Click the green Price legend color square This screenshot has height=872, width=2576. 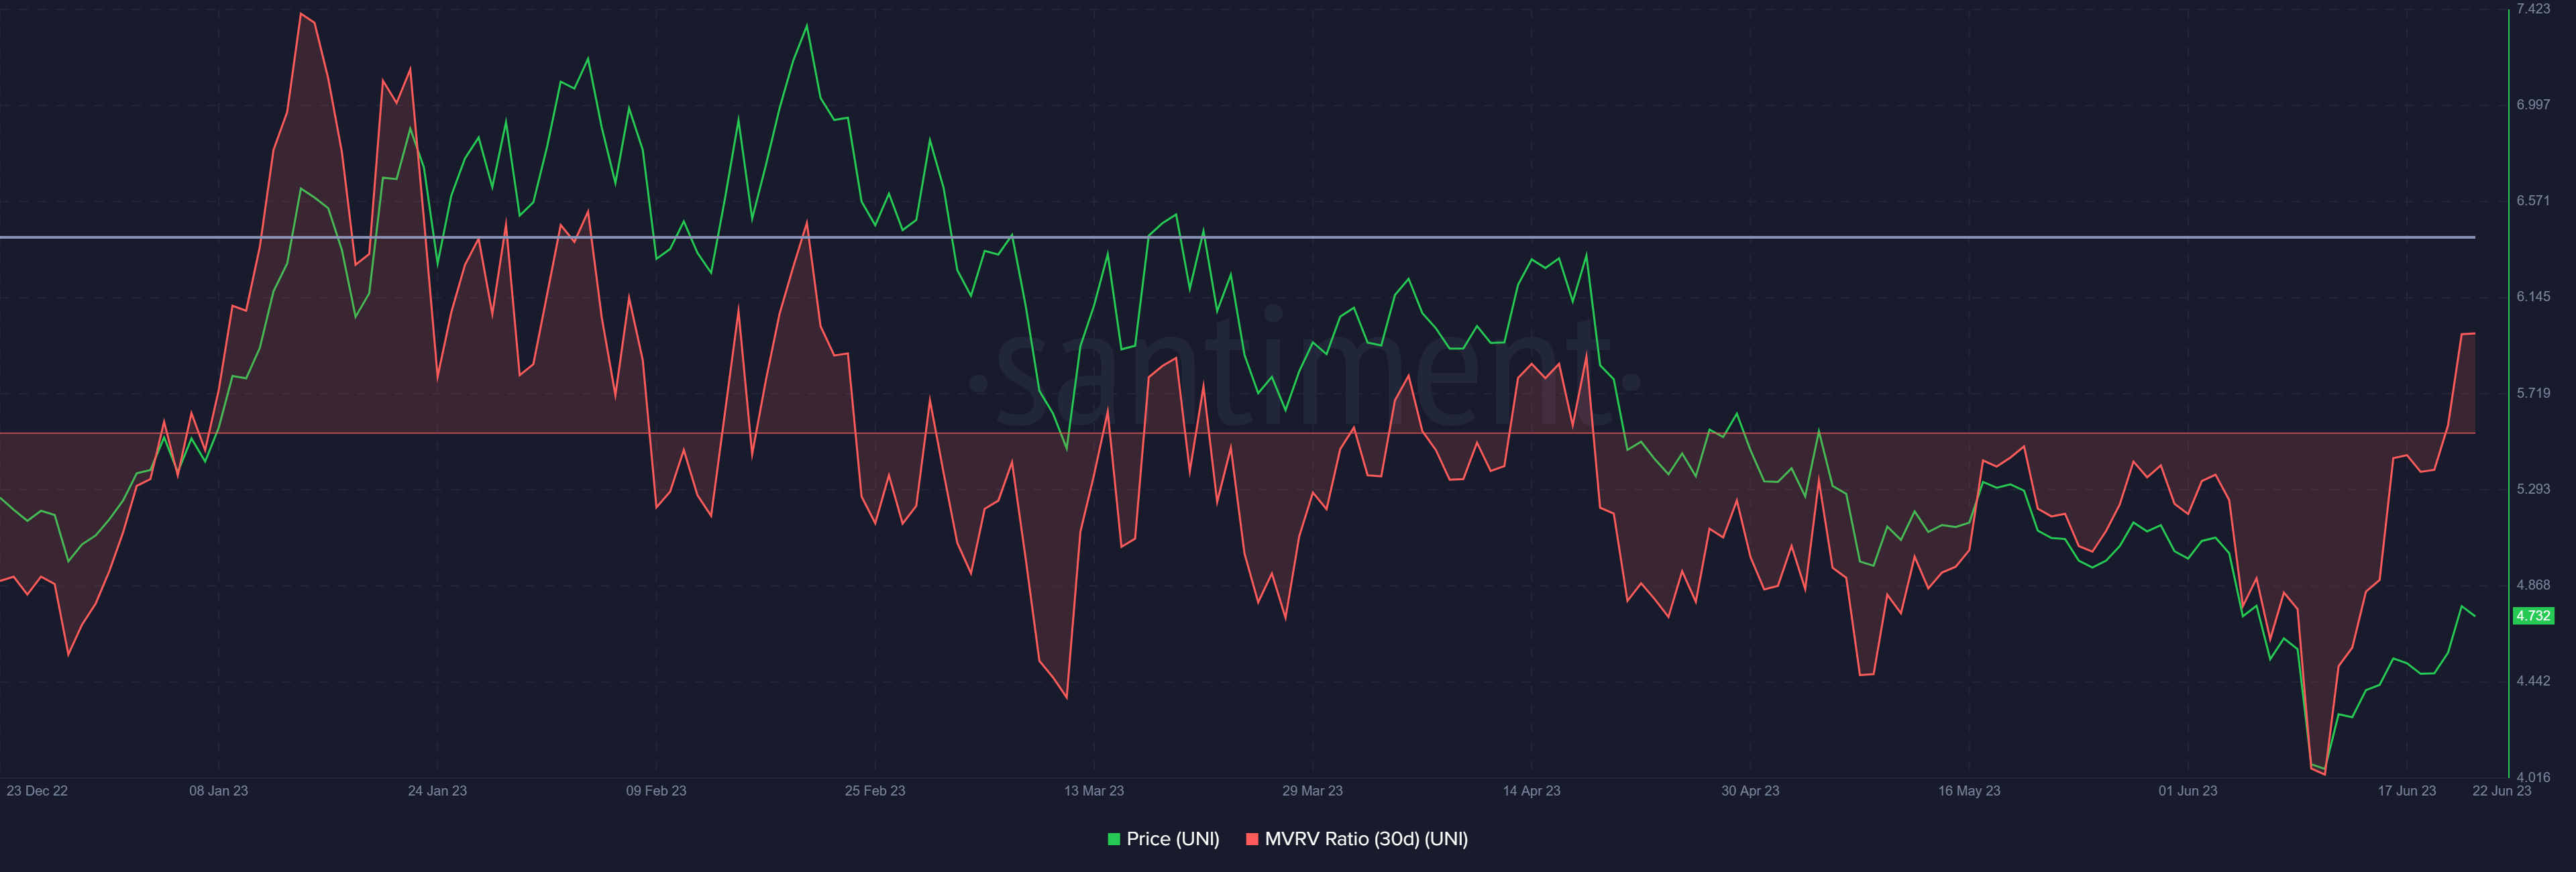click(1113, 839)
